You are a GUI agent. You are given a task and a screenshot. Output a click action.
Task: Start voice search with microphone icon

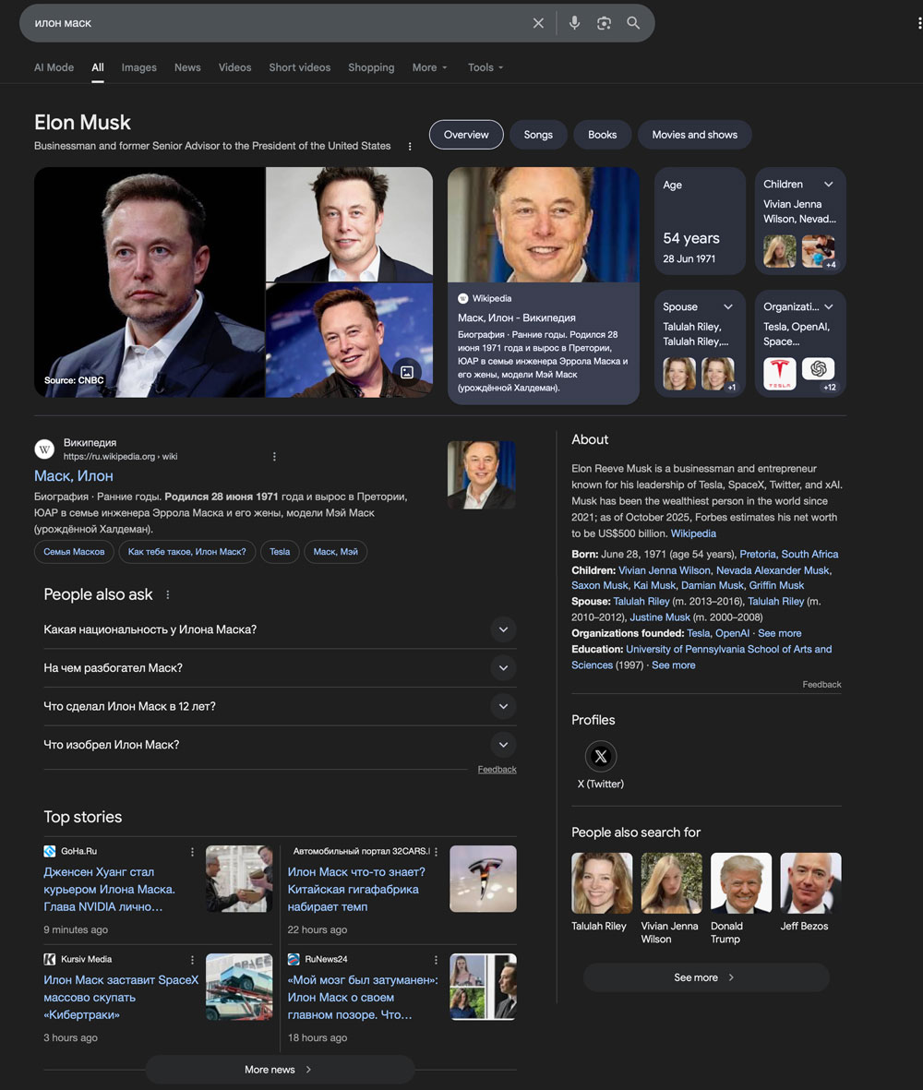574,23
